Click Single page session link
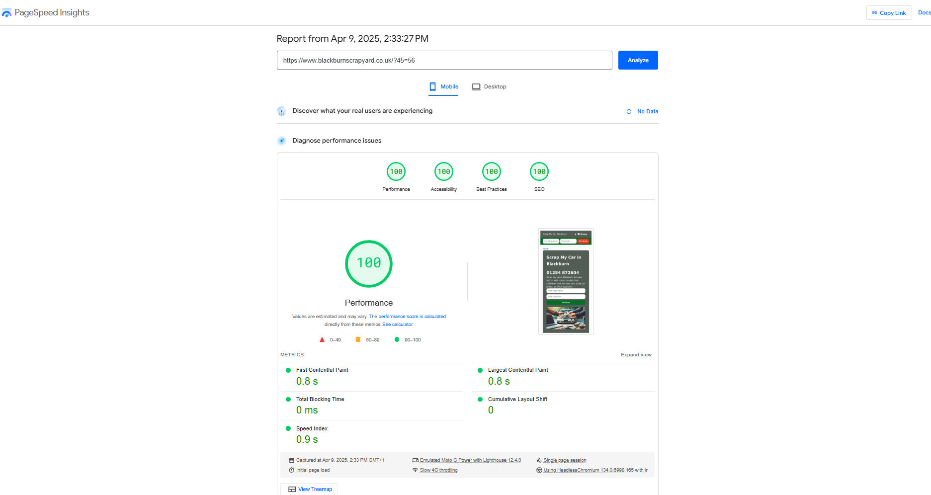931x495 pixels. (x=565, y=460)
